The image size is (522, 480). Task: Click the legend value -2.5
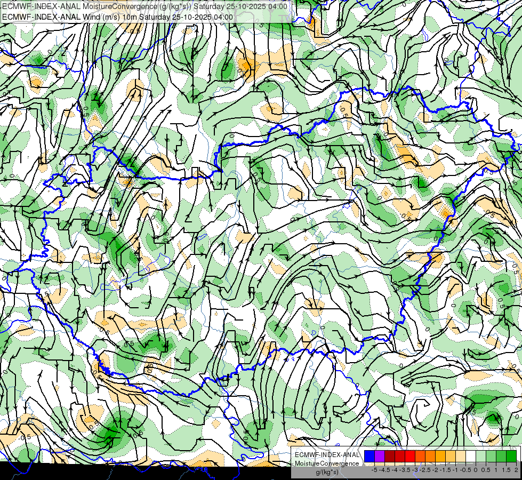coord(425,470)
